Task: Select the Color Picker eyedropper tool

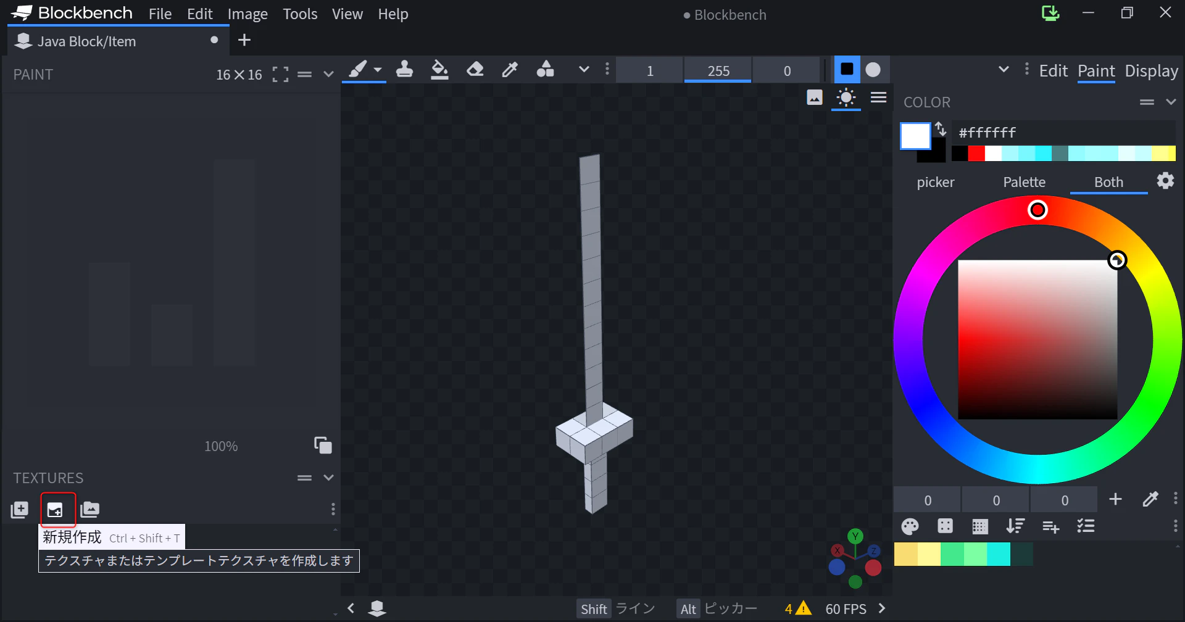Action: click(x=510, y=70)
